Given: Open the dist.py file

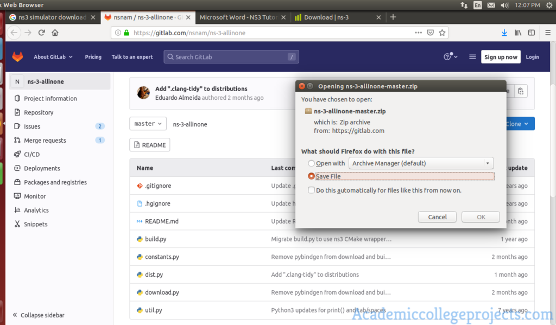Looking at the screenshot, I should [x=154, y=275].
